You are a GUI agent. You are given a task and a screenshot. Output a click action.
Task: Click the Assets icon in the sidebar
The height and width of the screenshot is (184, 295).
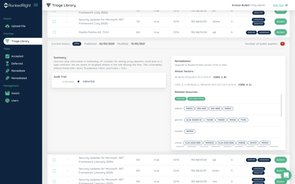7,93
